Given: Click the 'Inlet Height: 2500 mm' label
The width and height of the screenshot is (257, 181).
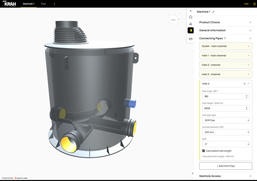Looking at the screenshot, I should (x=213, y=103).
